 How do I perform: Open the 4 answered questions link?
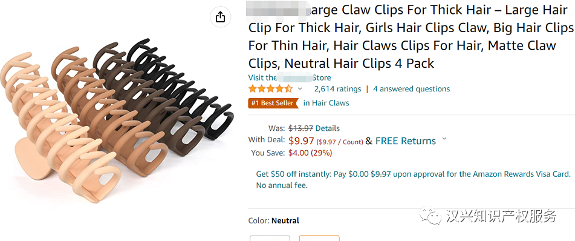pos(411,89)
